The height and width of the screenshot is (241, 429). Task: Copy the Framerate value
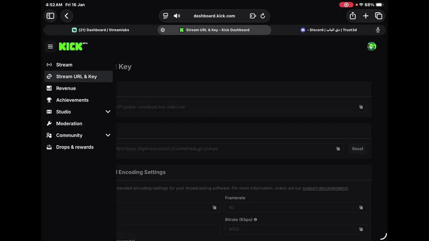click(361, 208)
